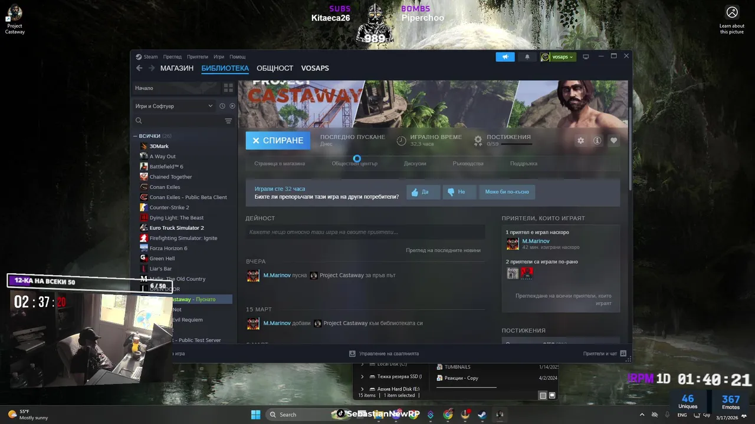Viewport: 755px width, 424px height.
Task: Select Conan Exiles - Public Beta Client
Action: click(188, 197)
